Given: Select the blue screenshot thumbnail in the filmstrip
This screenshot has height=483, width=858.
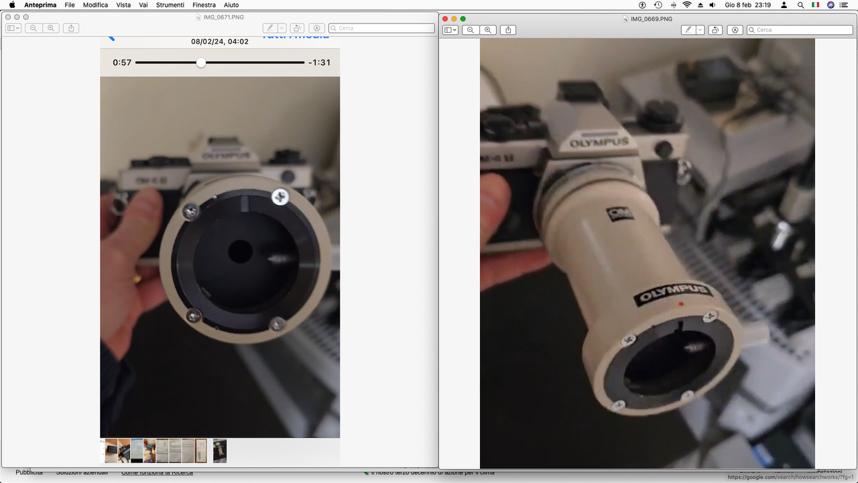Looking at the screenshot, I should [137, 451].
